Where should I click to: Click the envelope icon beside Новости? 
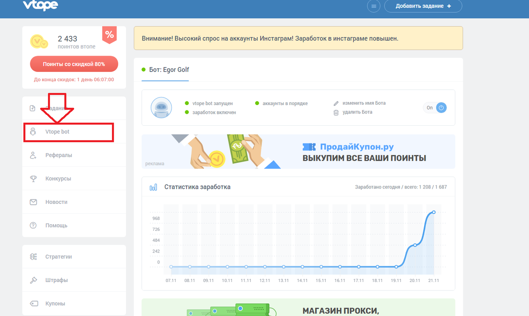point(33,202)
